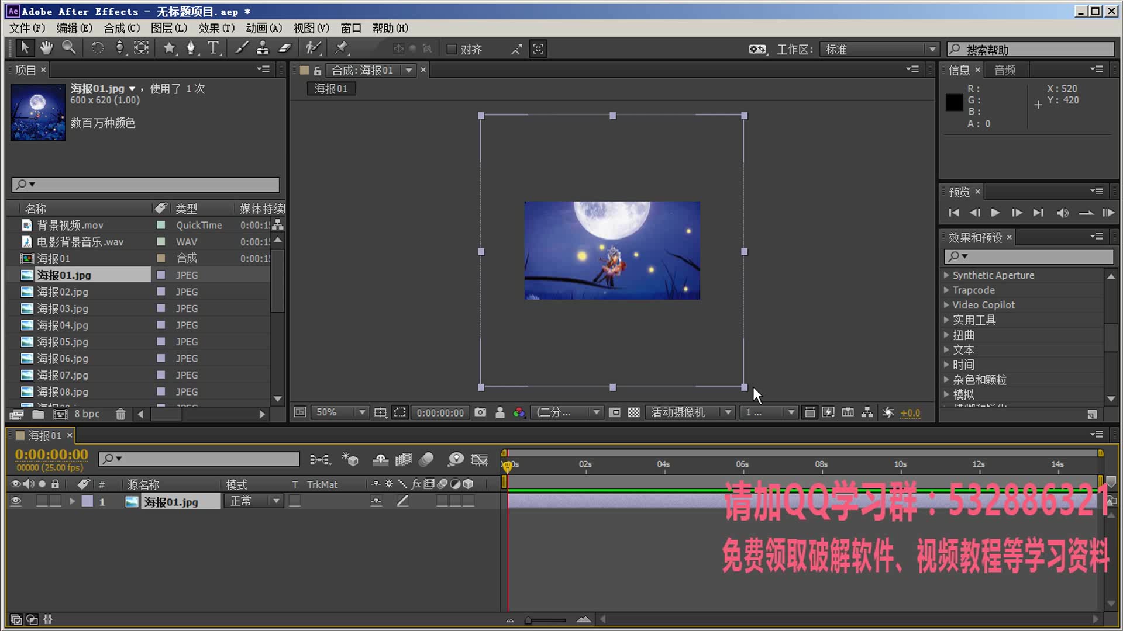Click the trash delete icon in project panel
The image size is (1123, 631).
point(120,414)
